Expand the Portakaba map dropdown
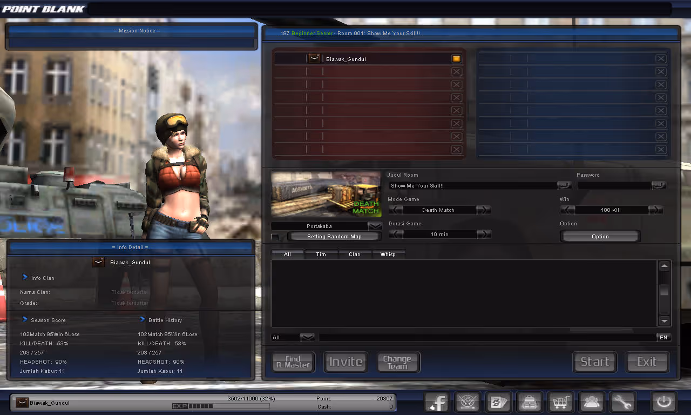This screenshot has height=415, width=691. (374, 226)
